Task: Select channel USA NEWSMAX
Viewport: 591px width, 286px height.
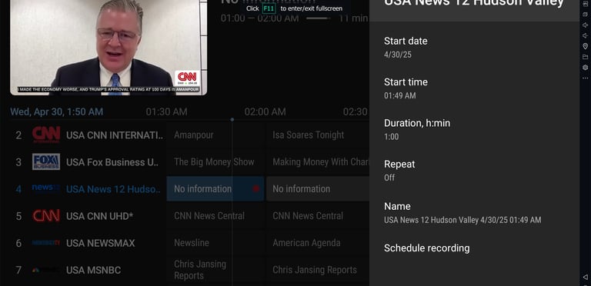Action: (x=100, y=244)
